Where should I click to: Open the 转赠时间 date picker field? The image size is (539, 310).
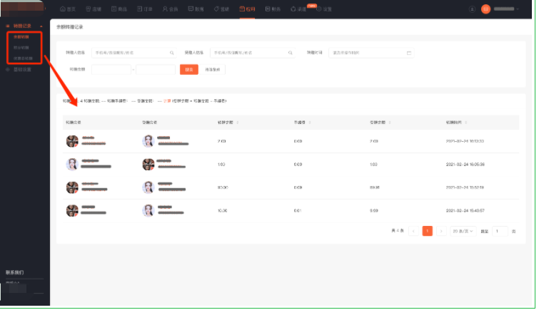(371, 53)
